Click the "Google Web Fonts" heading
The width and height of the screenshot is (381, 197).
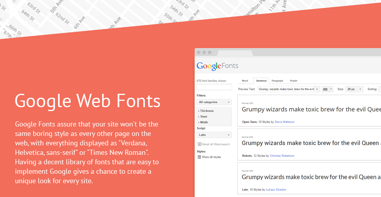(x=88, y=101)
